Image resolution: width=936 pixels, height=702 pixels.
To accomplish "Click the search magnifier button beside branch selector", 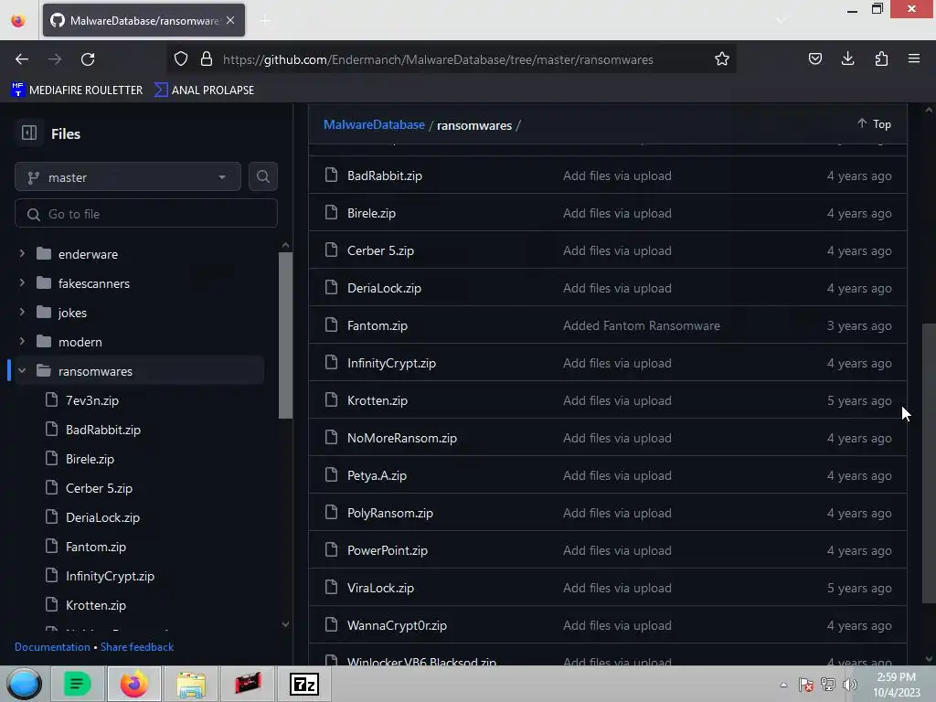I will pyautogui.click(x=262, y=176).
